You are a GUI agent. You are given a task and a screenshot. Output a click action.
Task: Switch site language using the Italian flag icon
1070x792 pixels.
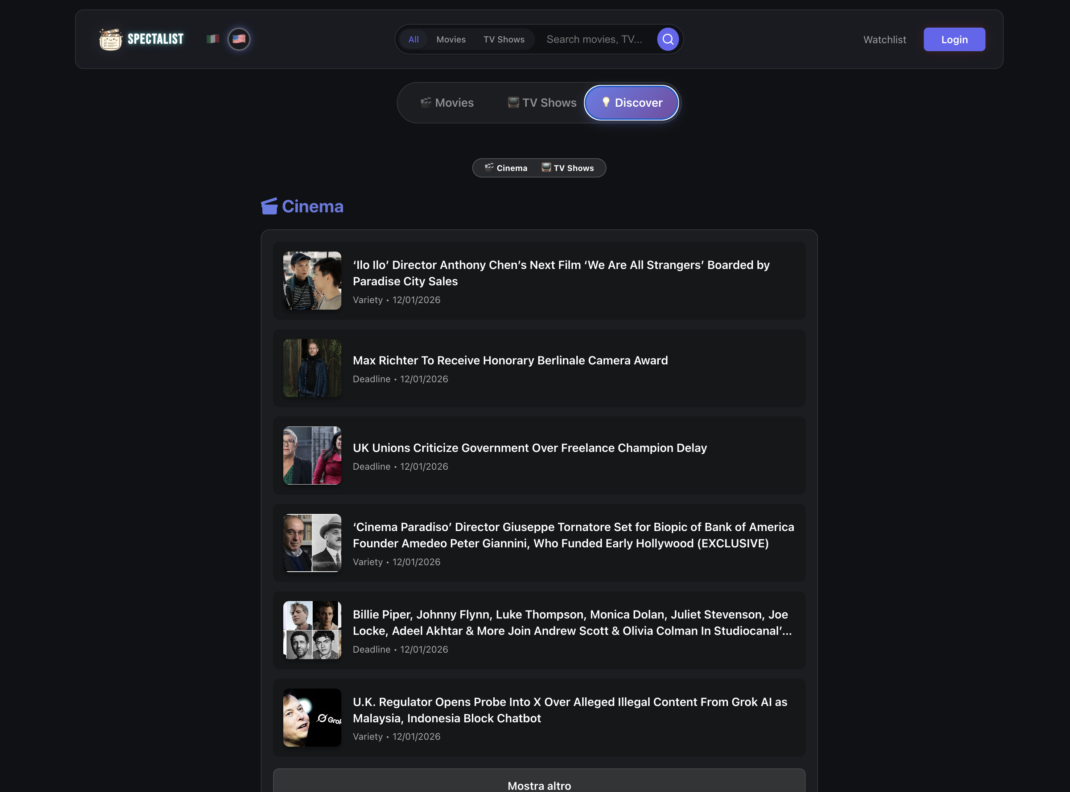pyautogui.click(x=213, y=38)
